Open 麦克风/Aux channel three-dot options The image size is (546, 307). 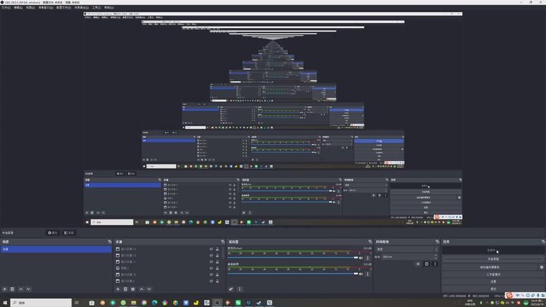click(x=367, y=258)
